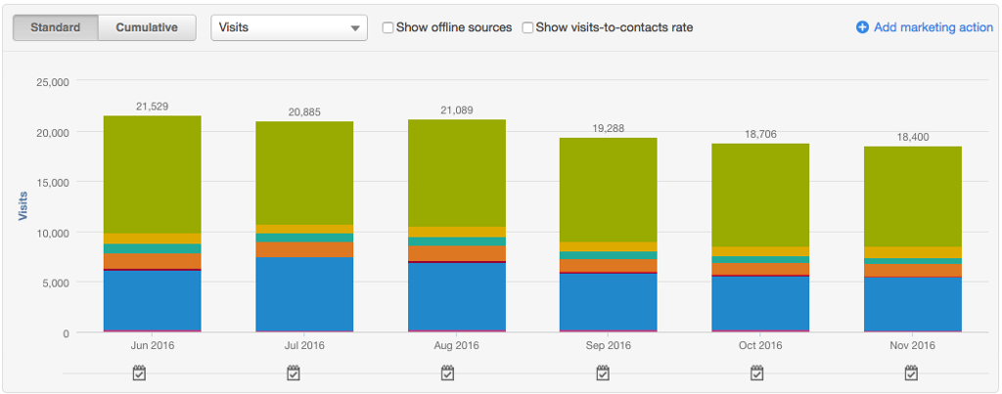Screen dimensions: 1002x394
Task: Click the calendar icon under Aug 2016
Action: pos(447,372)
